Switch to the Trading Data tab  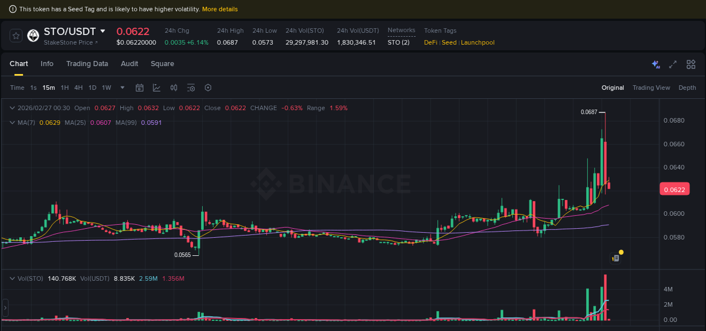pyautogui.click(x=87, y=64)
